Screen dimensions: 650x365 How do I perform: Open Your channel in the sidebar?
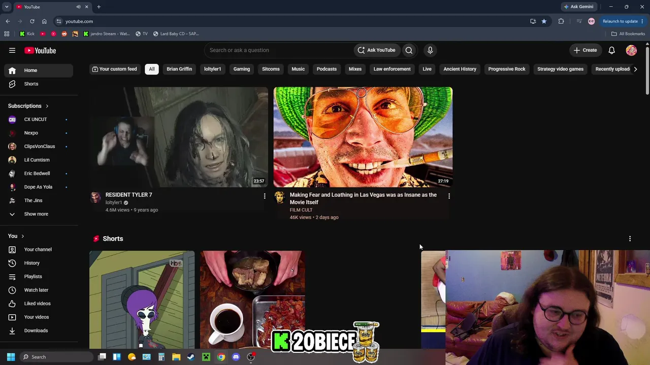point(39,249)
